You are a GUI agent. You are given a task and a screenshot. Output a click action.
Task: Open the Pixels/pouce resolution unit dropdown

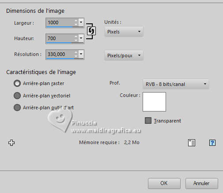[x=124, y=56]
